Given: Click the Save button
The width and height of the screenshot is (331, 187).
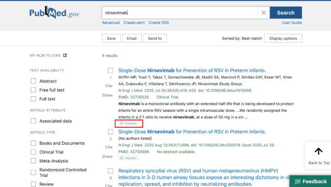Looking at the screenshot, I should (111, 38).
